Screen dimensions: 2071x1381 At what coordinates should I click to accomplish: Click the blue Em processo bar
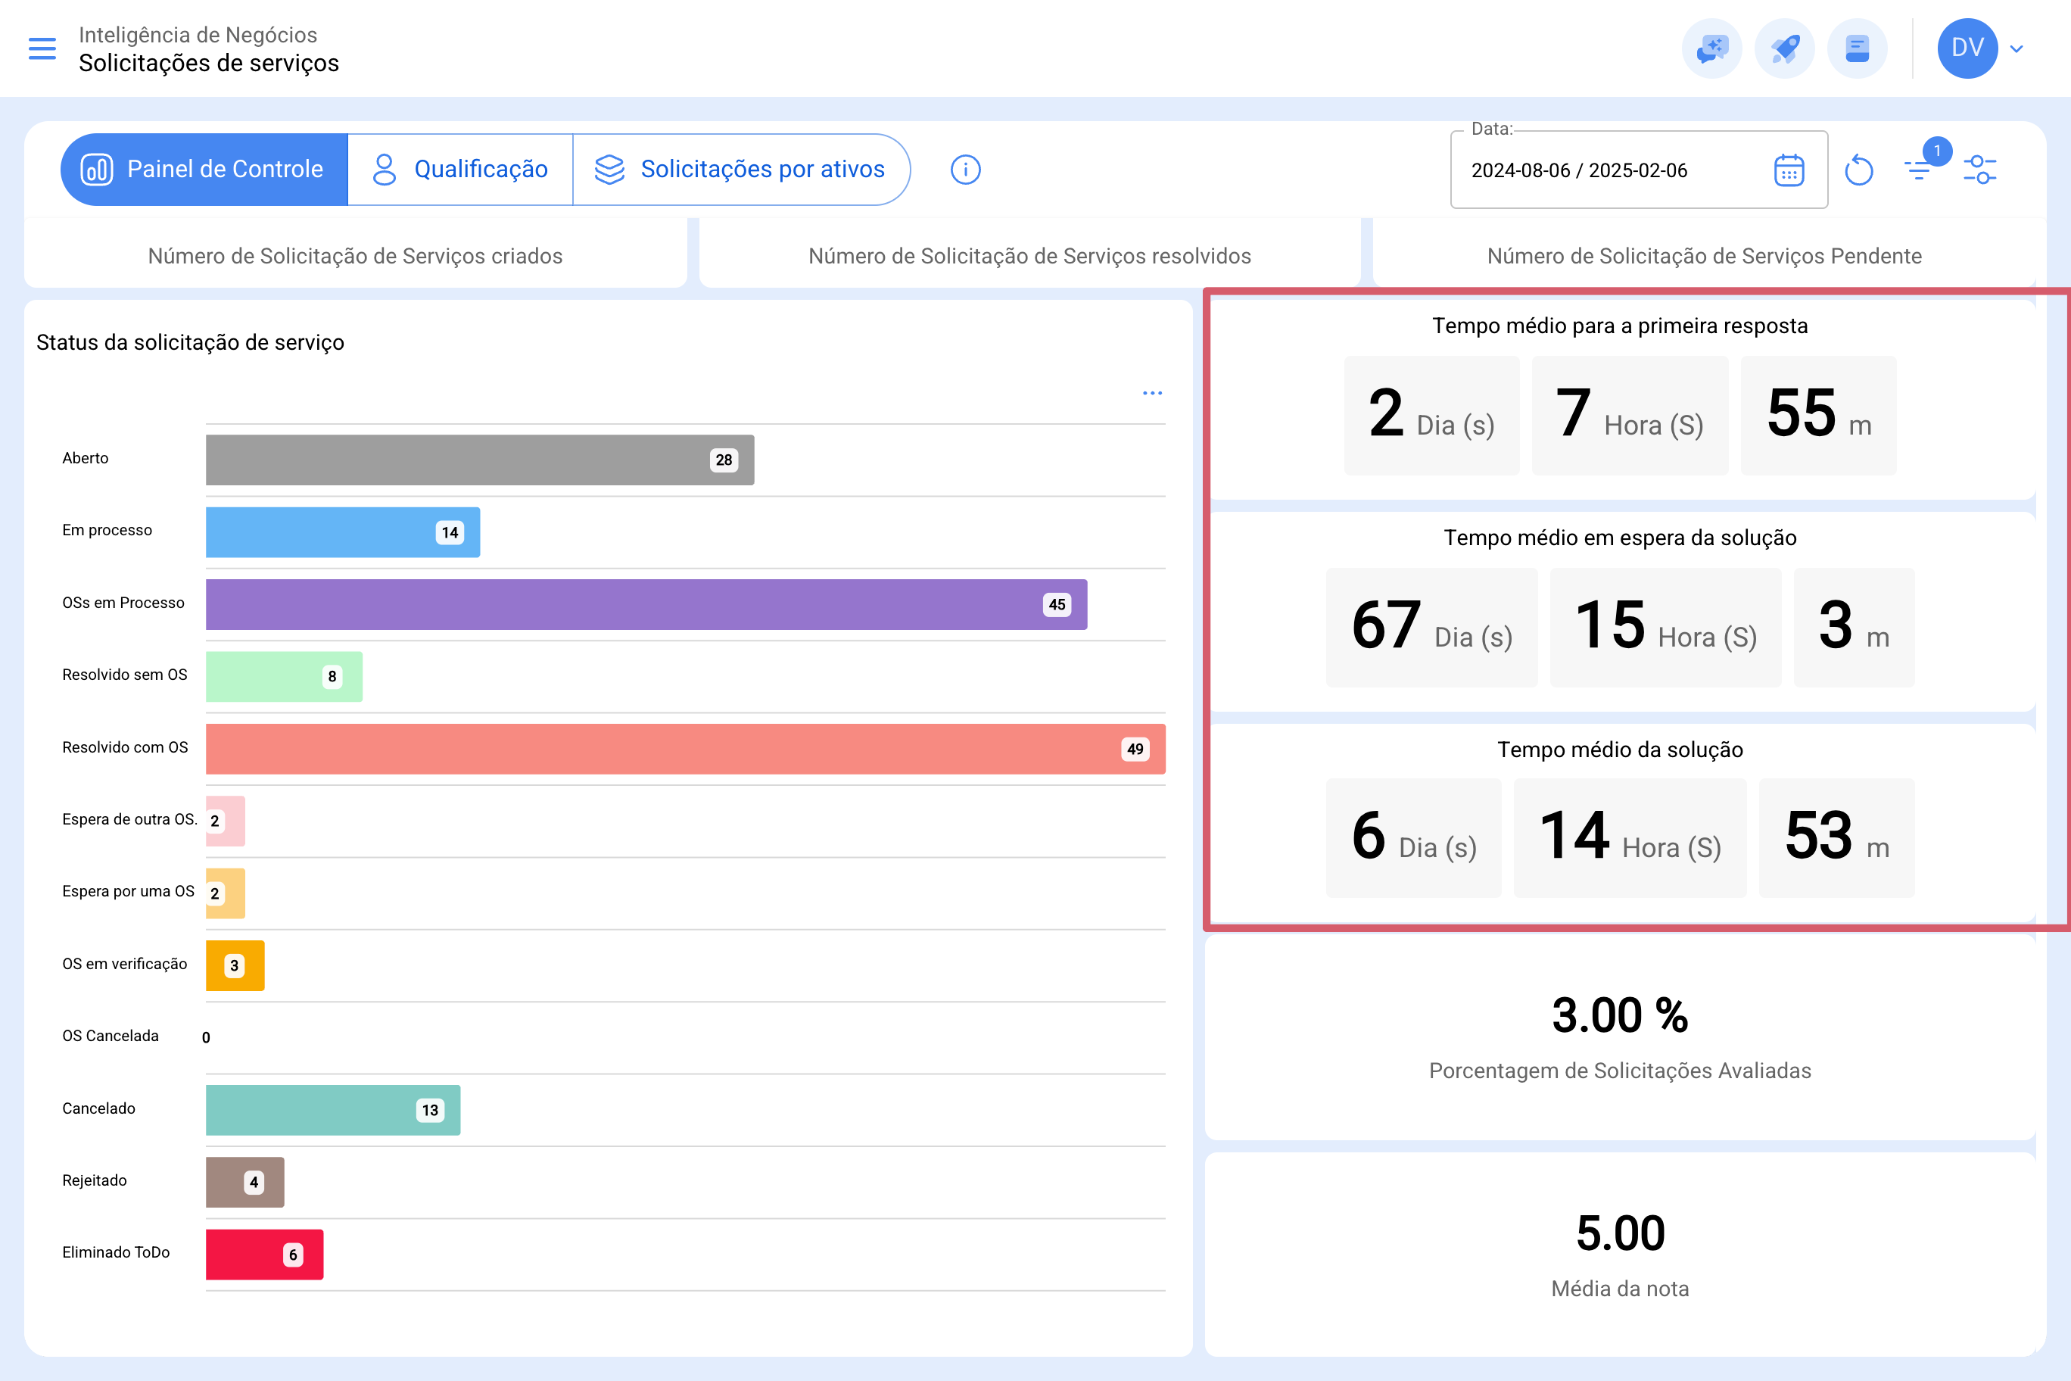(x=343, y=532)
